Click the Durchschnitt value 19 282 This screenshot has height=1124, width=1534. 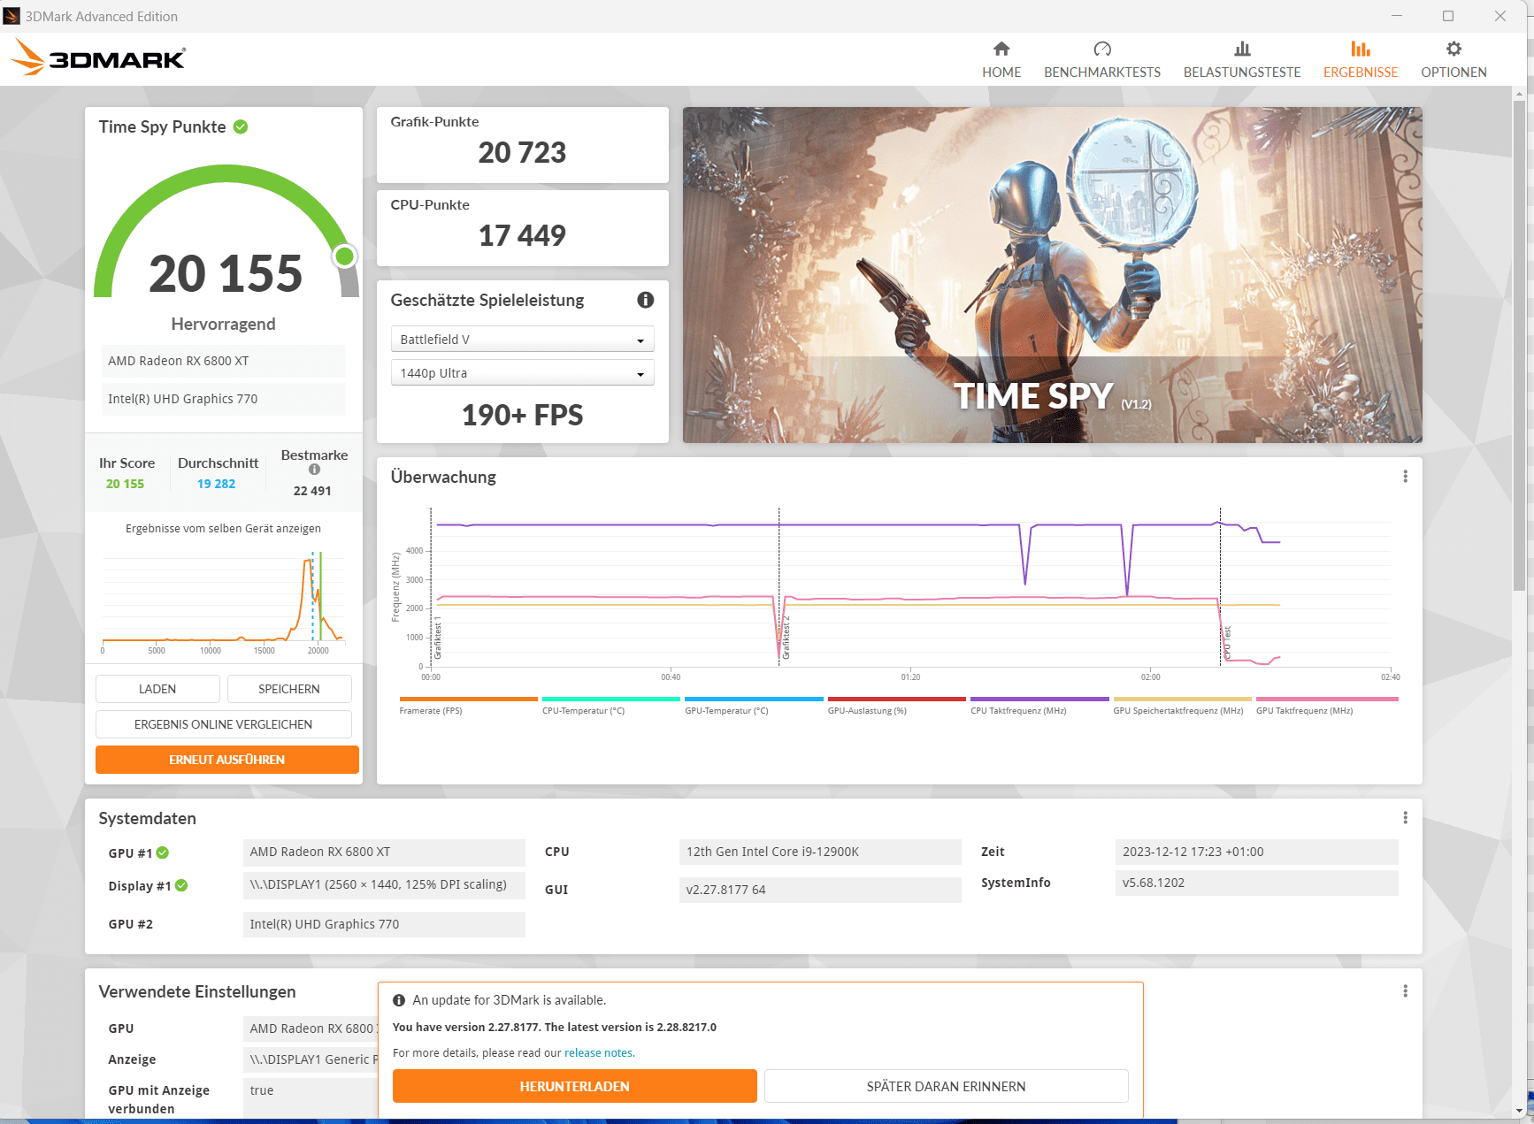tap(216, 484)
